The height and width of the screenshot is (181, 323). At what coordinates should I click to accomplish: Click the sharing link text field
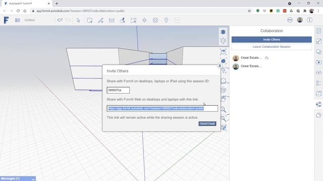click(163, 109)
